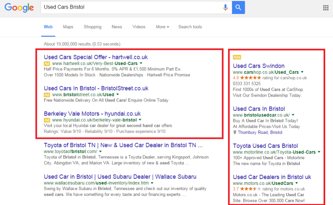Open Toyota Used Cars Bristol ad
The height and width of the screenshot is (205, 333).
click(x=265, y=146)
